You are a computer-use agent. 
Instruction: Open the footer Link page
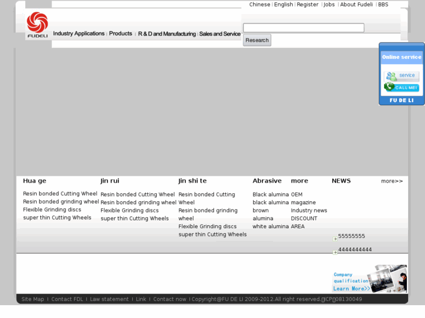pyautogui.click(x=141, y=299)
